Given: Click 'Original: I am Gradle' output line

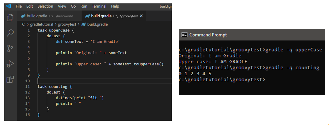Looking at the screenshot, I should 210,56.
